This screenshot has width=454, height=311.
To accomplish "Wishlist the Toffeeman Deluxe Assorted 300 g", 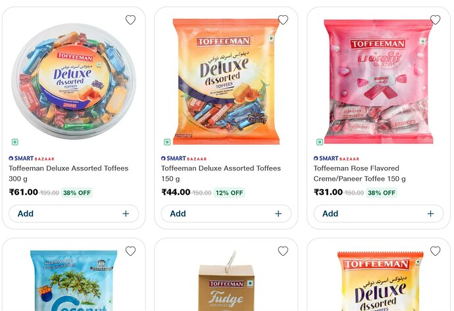I will pos(130,20).
